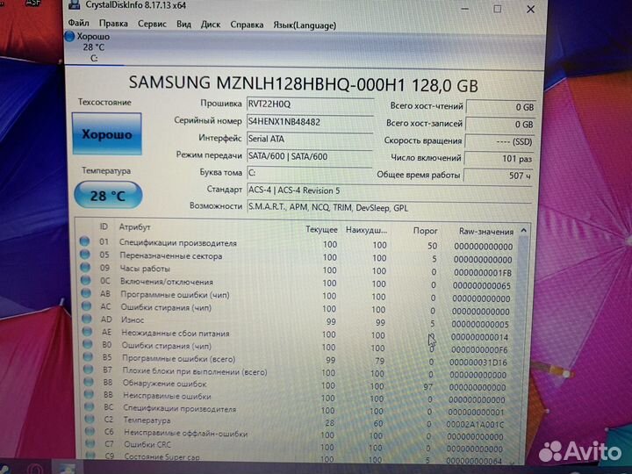Click the attribute list vertical scrollbar track
Viewport: 632px width, 474px height.
521,347
